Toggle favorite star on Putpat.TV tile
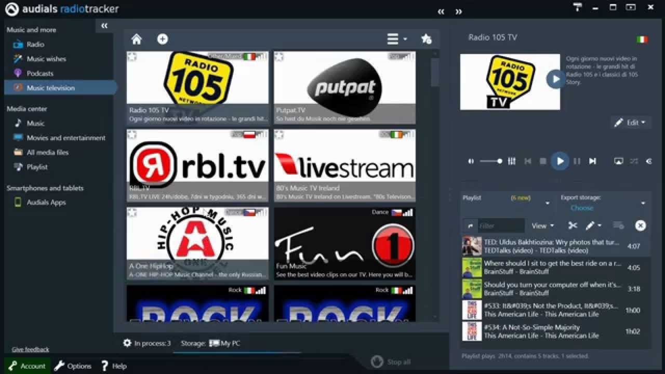The image size is (665, 374). coord(279,57)
